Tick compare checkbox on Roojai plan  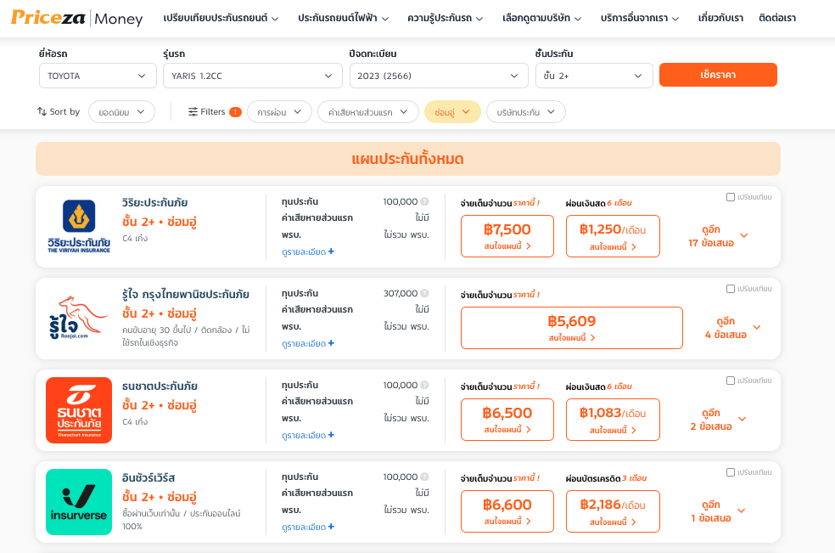point(731,289)
